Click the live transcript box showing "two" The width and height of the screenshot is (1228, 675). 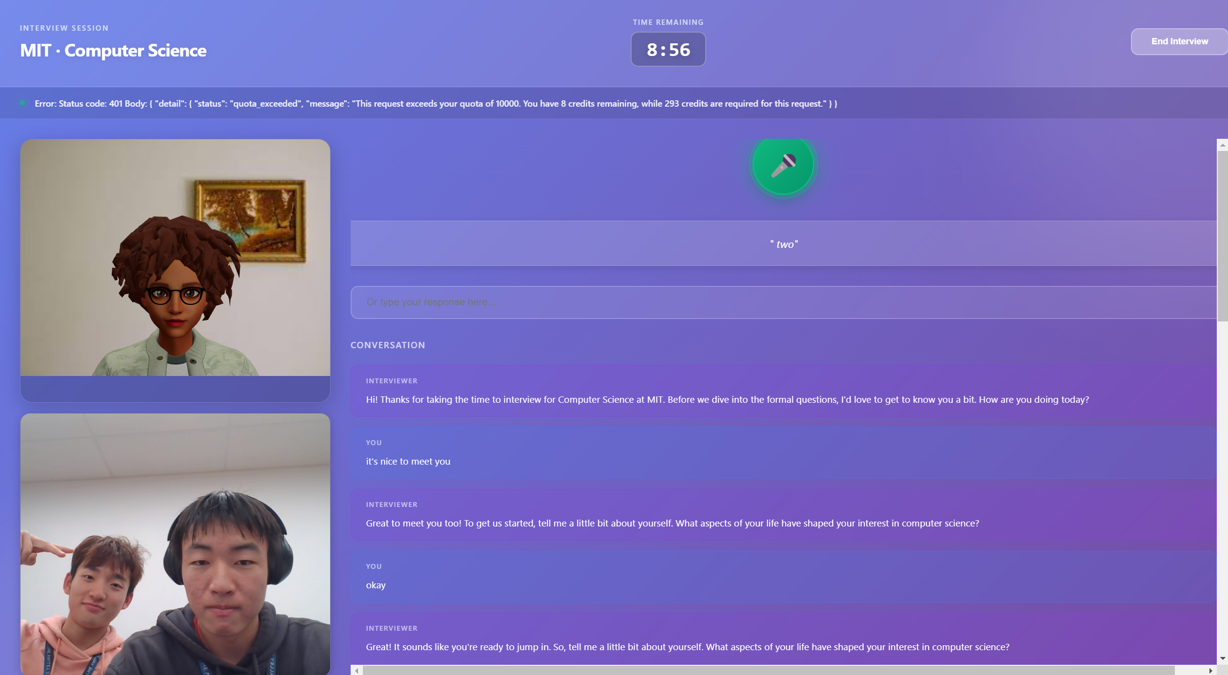[783, 244]
